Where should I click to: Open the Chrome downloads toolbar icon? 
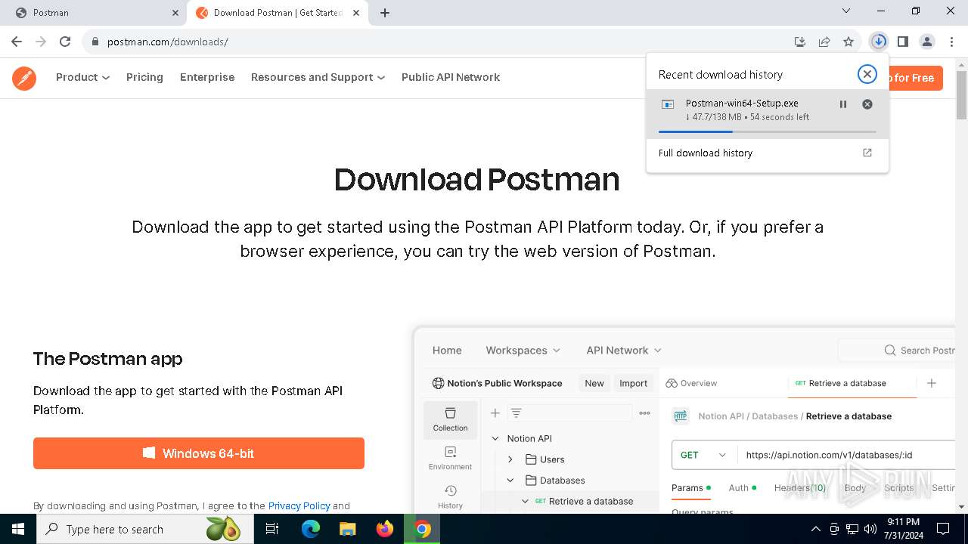879,42
